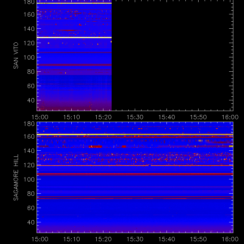Select the 180 tick label on the SAGAMORE HILL plot
Viewport: 244px width, 244px height.
(29, 124)
